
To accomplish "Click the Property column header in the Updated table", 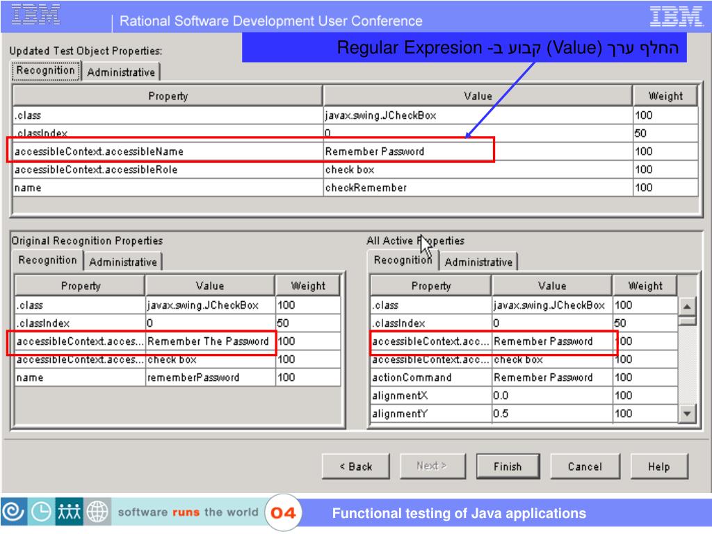I will (168, 96).
